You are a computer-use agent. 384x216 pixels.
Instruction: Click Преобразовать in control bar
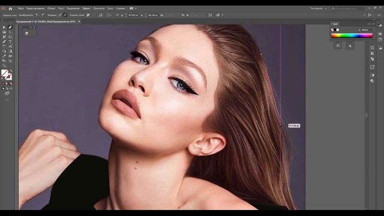26,15
